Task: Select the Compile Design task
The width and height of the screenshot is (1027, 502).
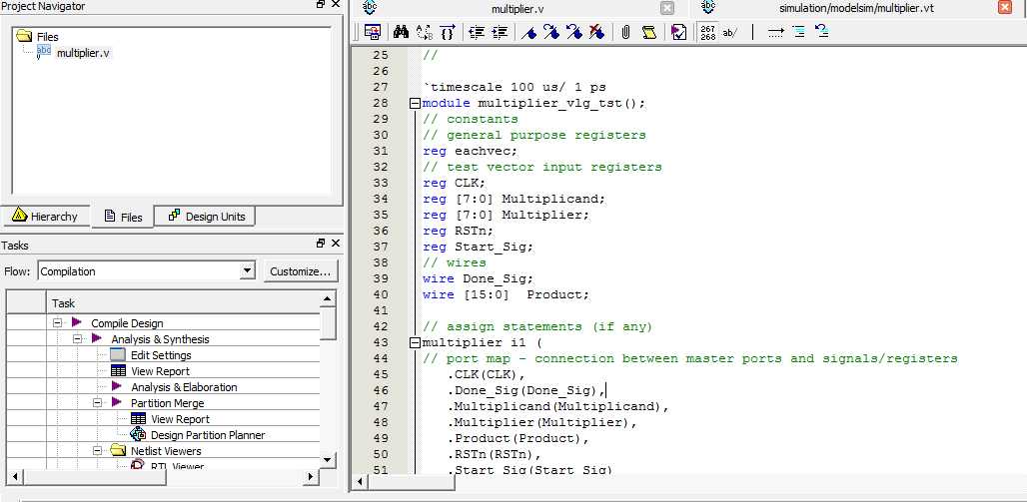Action: click(x=127, y=323)
